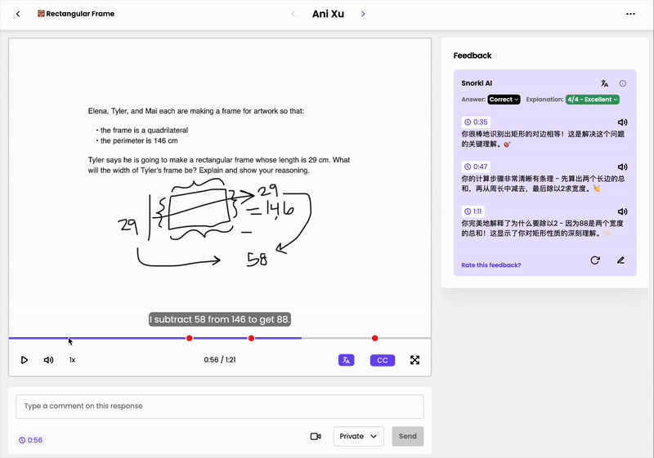Viewport: 654px width, 458px height.
Task: Jump to feedback timestamp 1:11
Action: tap(473, 211)
